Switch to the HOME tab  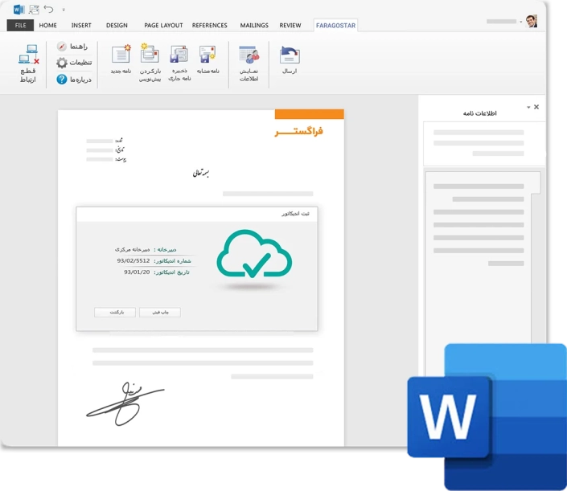pos(47,25)
